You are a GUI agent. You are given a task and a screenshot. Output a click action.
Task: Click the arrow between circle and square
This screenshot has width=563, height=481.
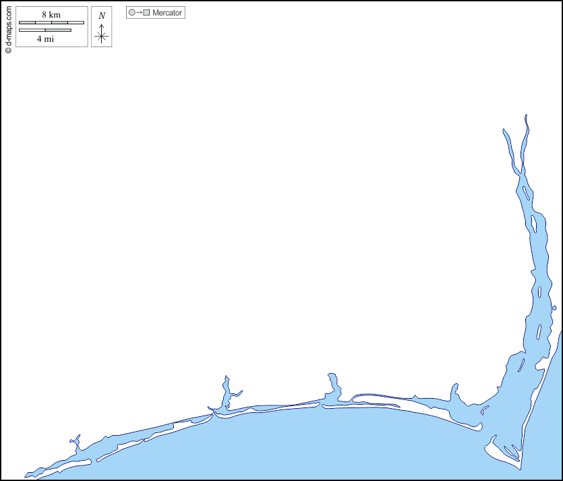(139, 13)
